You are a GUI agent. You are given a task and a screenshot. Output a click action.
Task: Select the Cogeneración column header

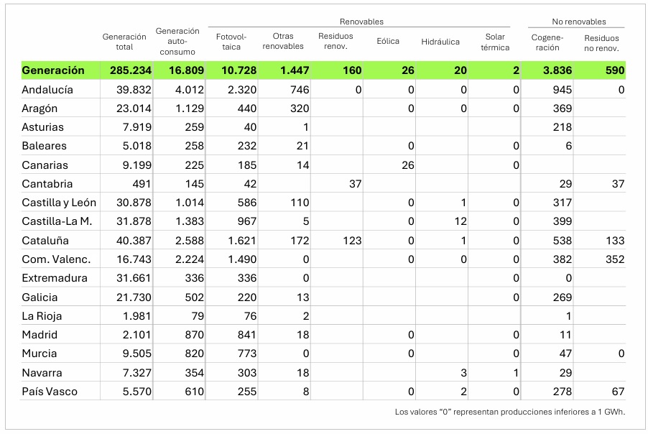[547, 42]
